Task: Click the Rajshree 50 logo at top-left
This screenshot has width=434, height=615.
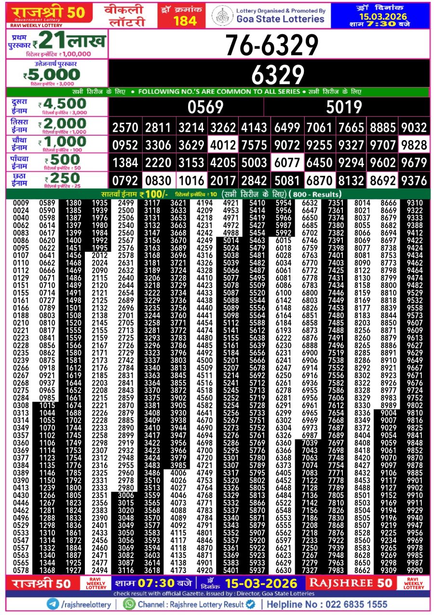Action: [49, 14]
